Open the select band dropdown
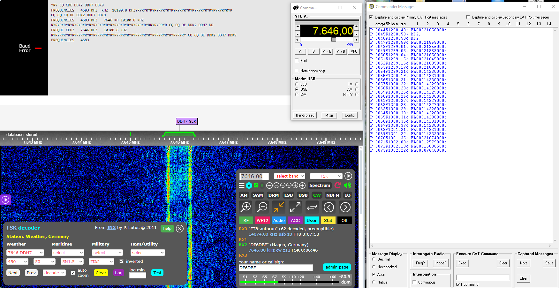The height and width of the screenshot is (288, 559). tap(290, 176)
